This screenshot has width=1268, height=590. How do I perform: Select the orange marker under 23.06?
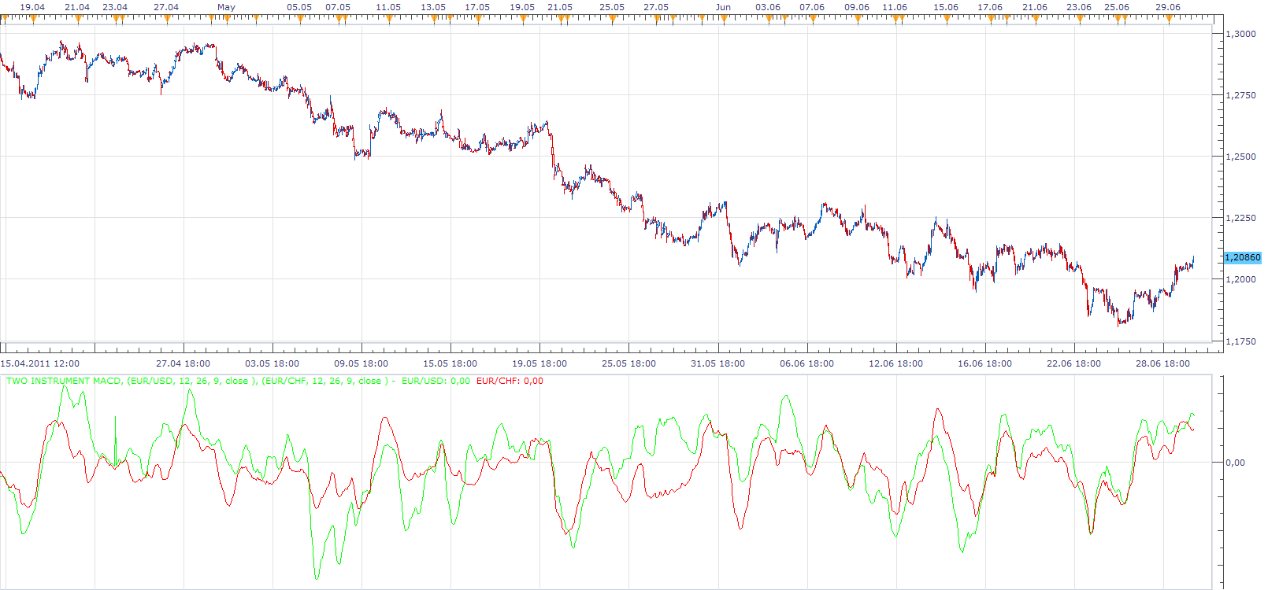(1079, 19)
